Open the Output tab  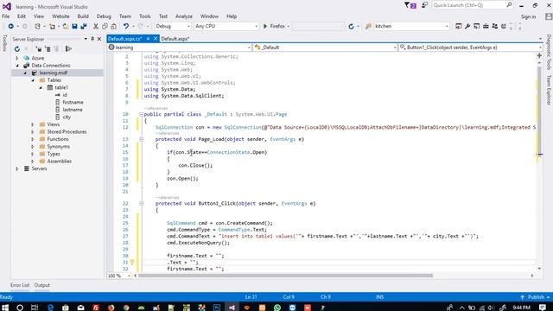click(42, 285)
